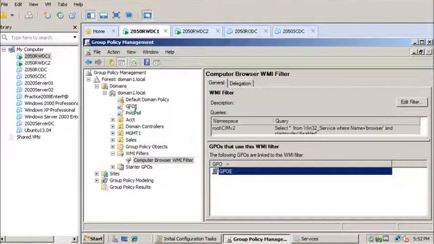Switch to the 2050SCDC tab
Viewport: 434px width, 244px height.
click(294, 31)
